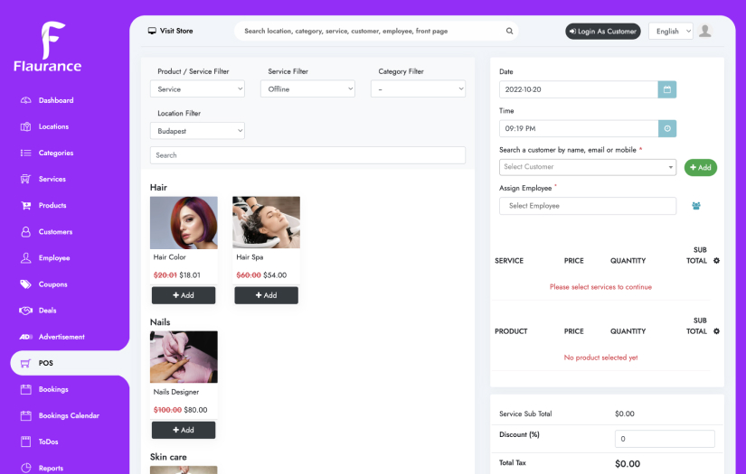Click the gear icon in Product table header
Viewport: 746px width, 474px height.
[716, 331]
